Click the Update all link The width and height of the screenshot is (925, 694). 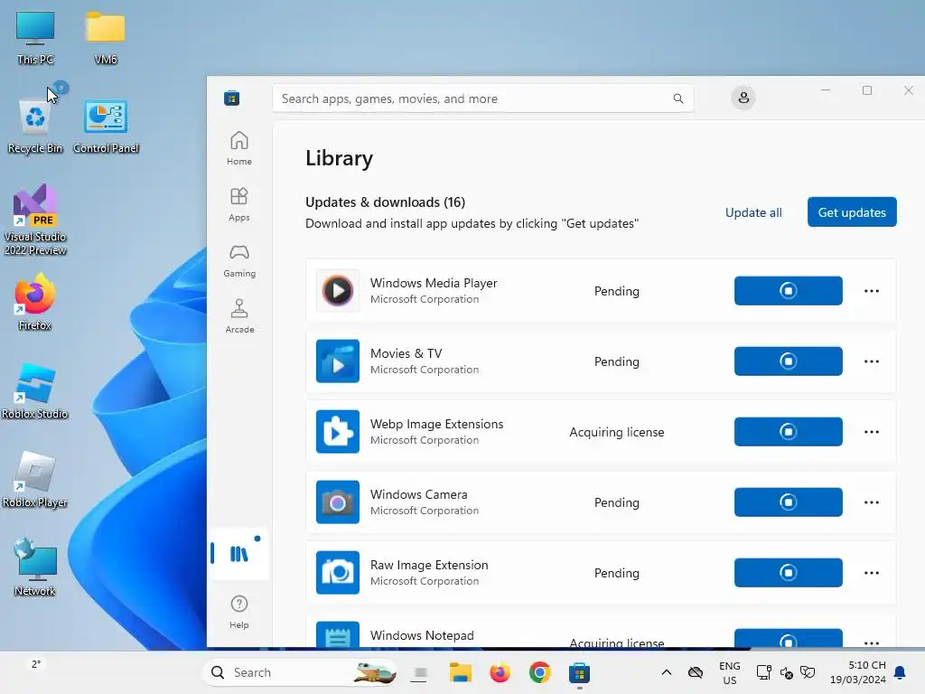753,212
